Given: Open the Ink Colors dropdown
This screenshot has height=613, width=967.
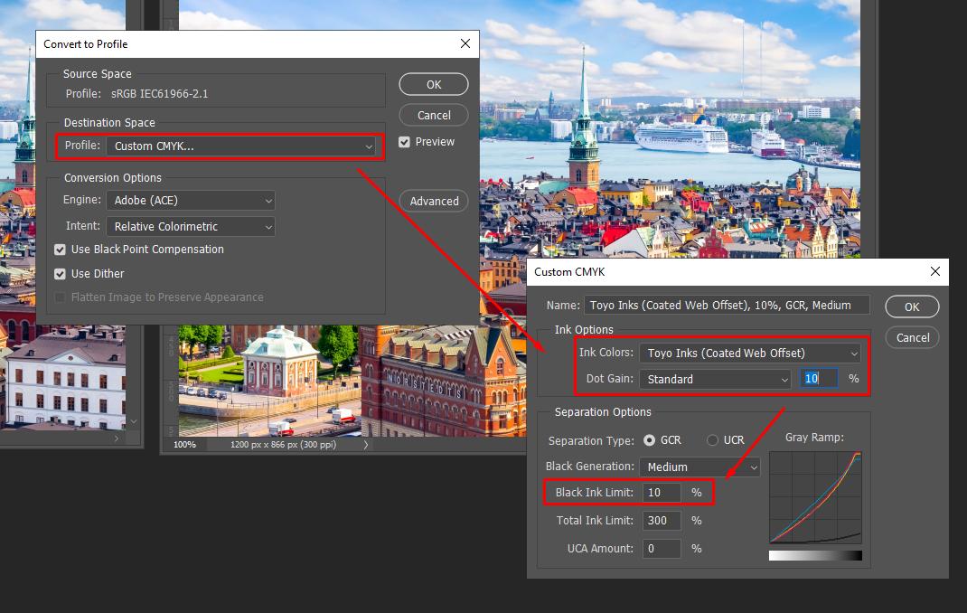Looking at the screenshot, I should click(749, 353).
